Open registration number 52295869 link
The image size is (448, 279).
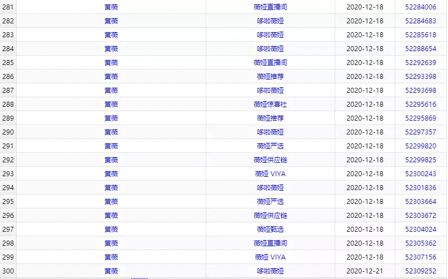pyautogui.click(x=421, y=118)
